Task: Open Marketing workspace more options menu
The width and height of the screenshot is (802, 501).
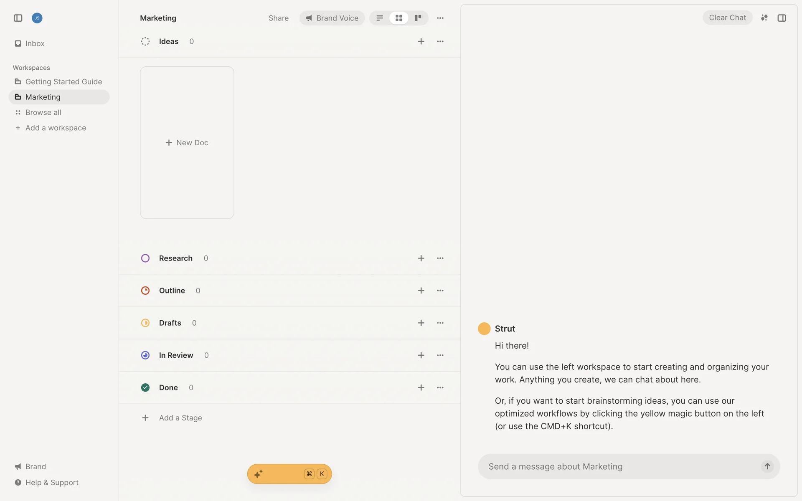Action: pyautogui.click(x=440, y=18)
